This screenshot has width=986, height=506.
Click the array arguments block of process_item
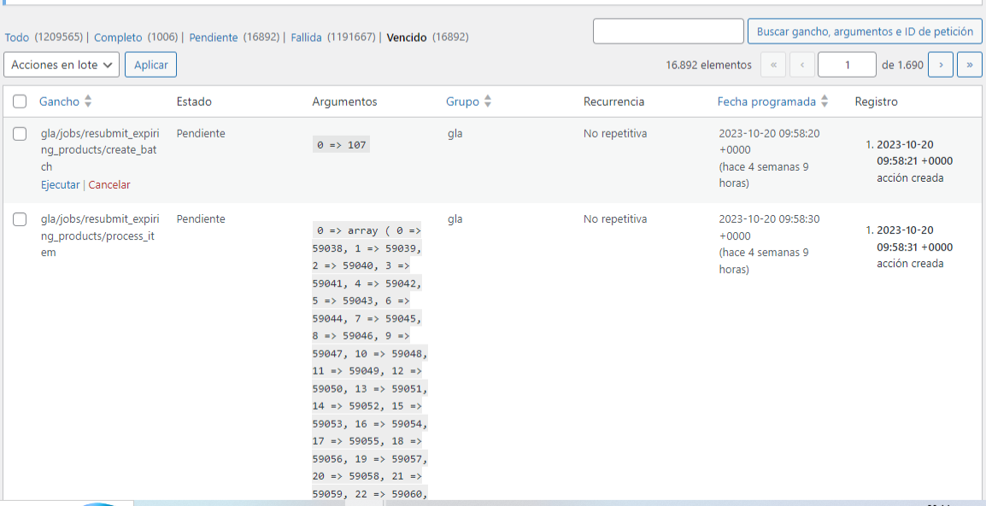pos(370,363)
